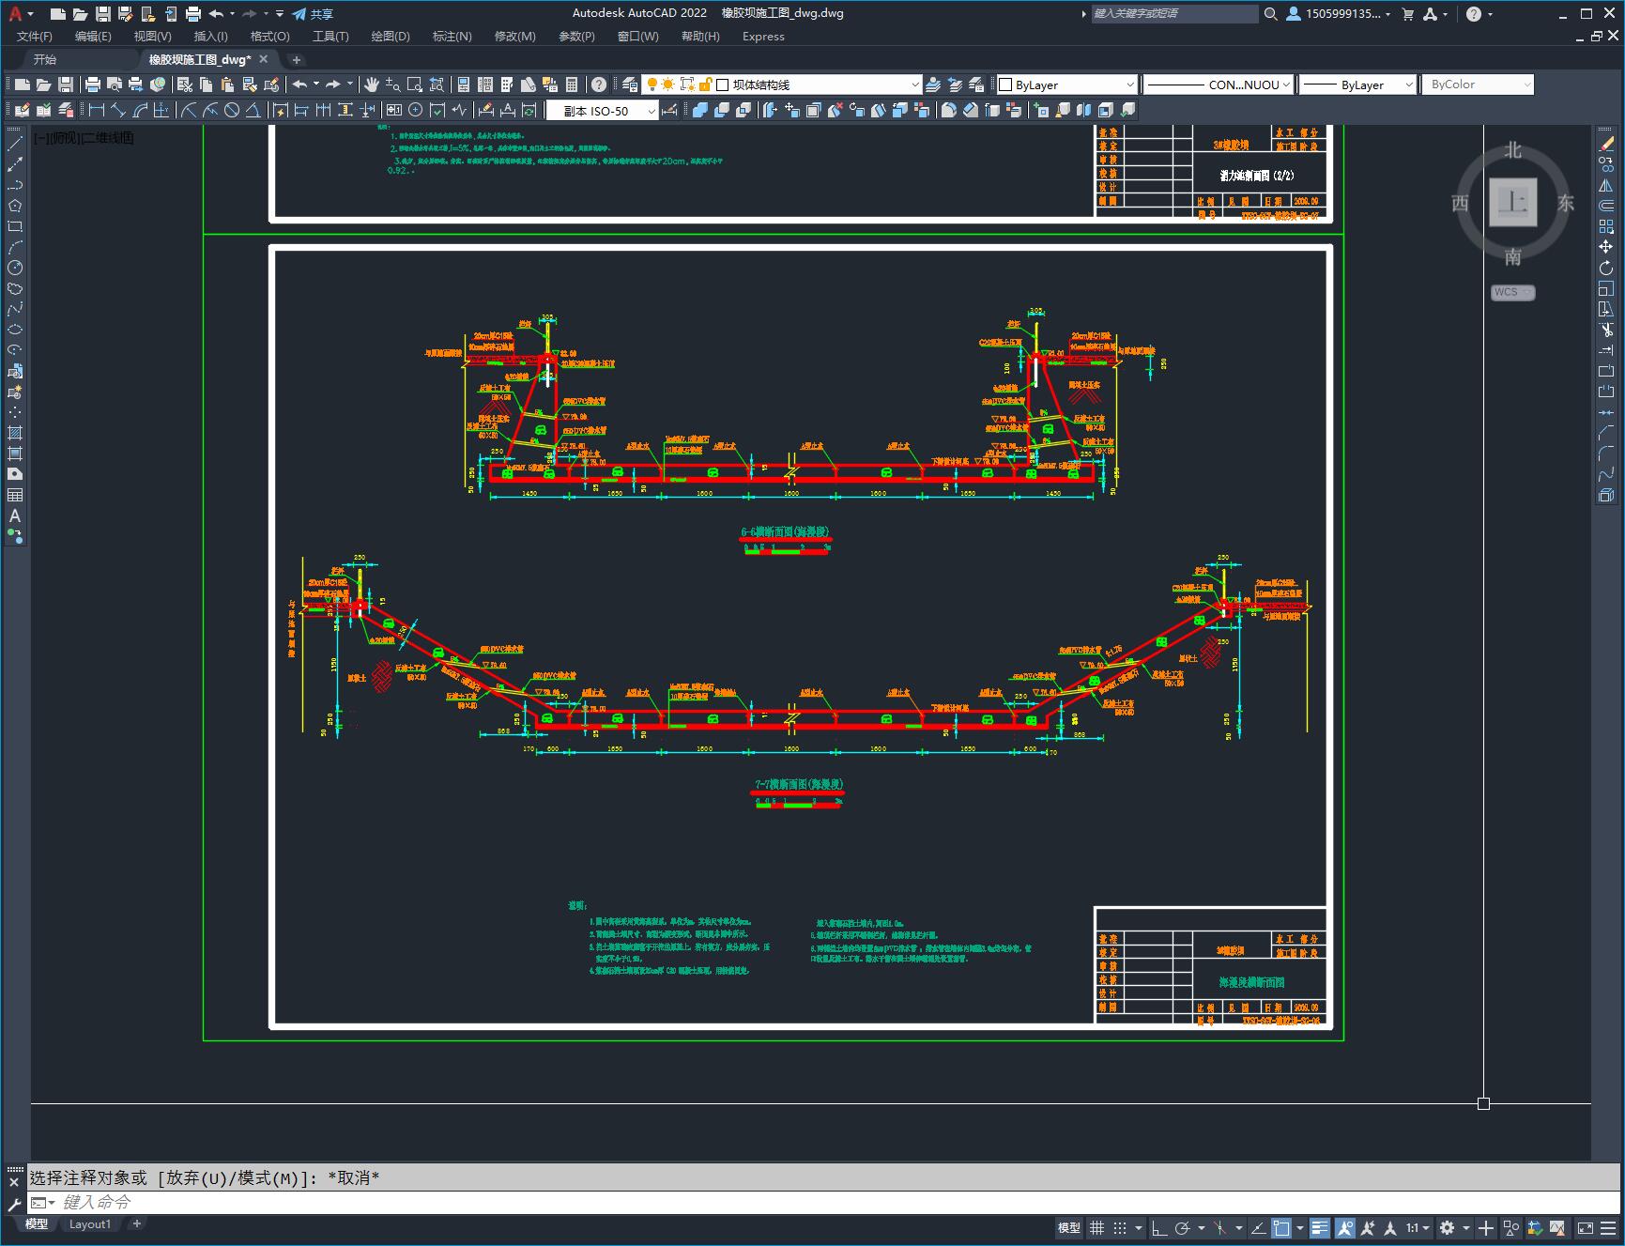This screenshot has width=1625, height=1246.
Task: Select the Circle tool in the draw toolbar
Action: coord(15,268)
